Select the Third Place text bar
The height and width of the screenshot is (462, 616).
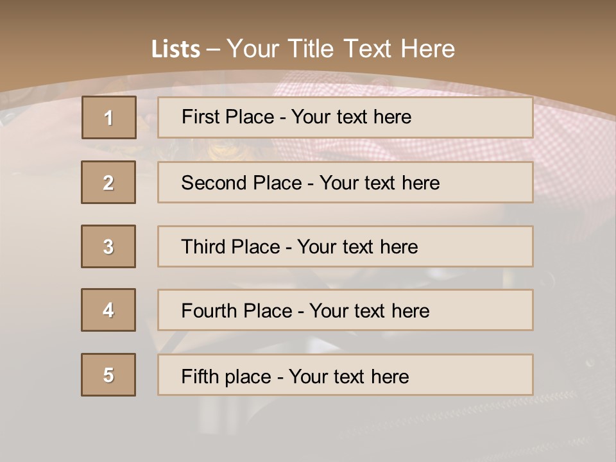click(345, 246)
